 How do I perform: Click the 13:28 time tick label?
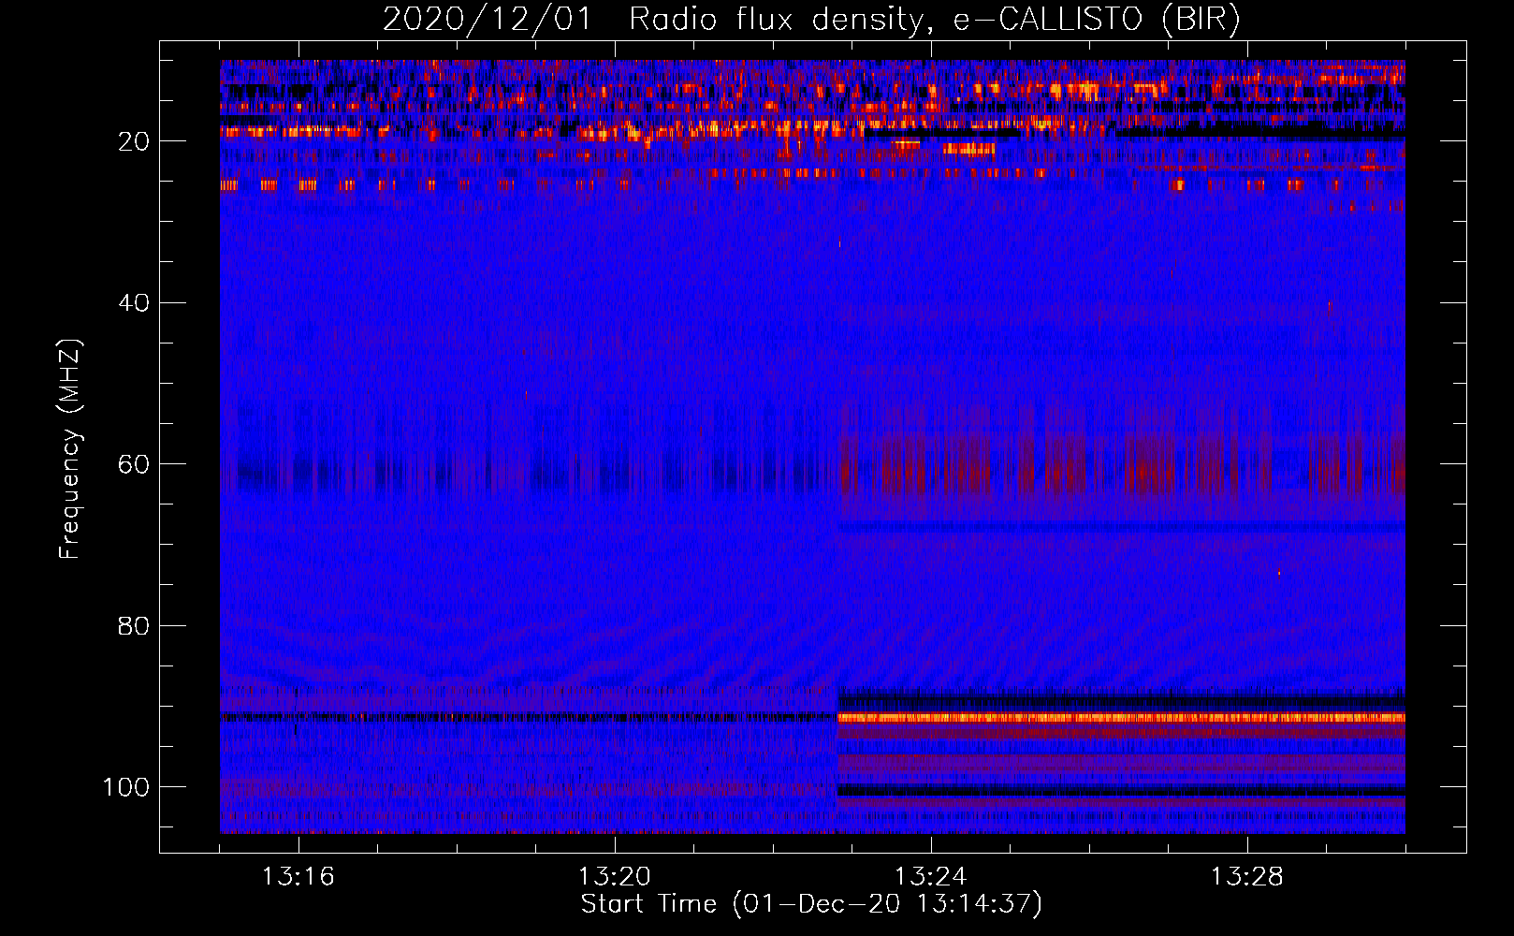tap(1247, 877)
